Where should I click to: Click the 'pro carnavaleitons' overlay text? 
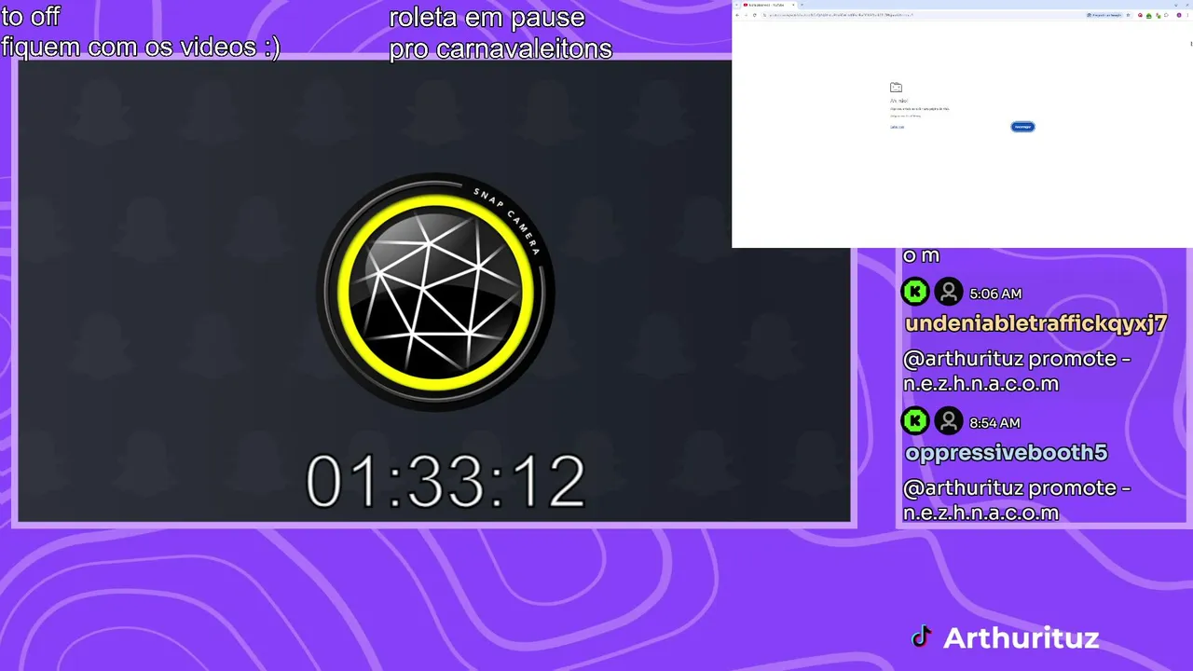coord(501,48)
